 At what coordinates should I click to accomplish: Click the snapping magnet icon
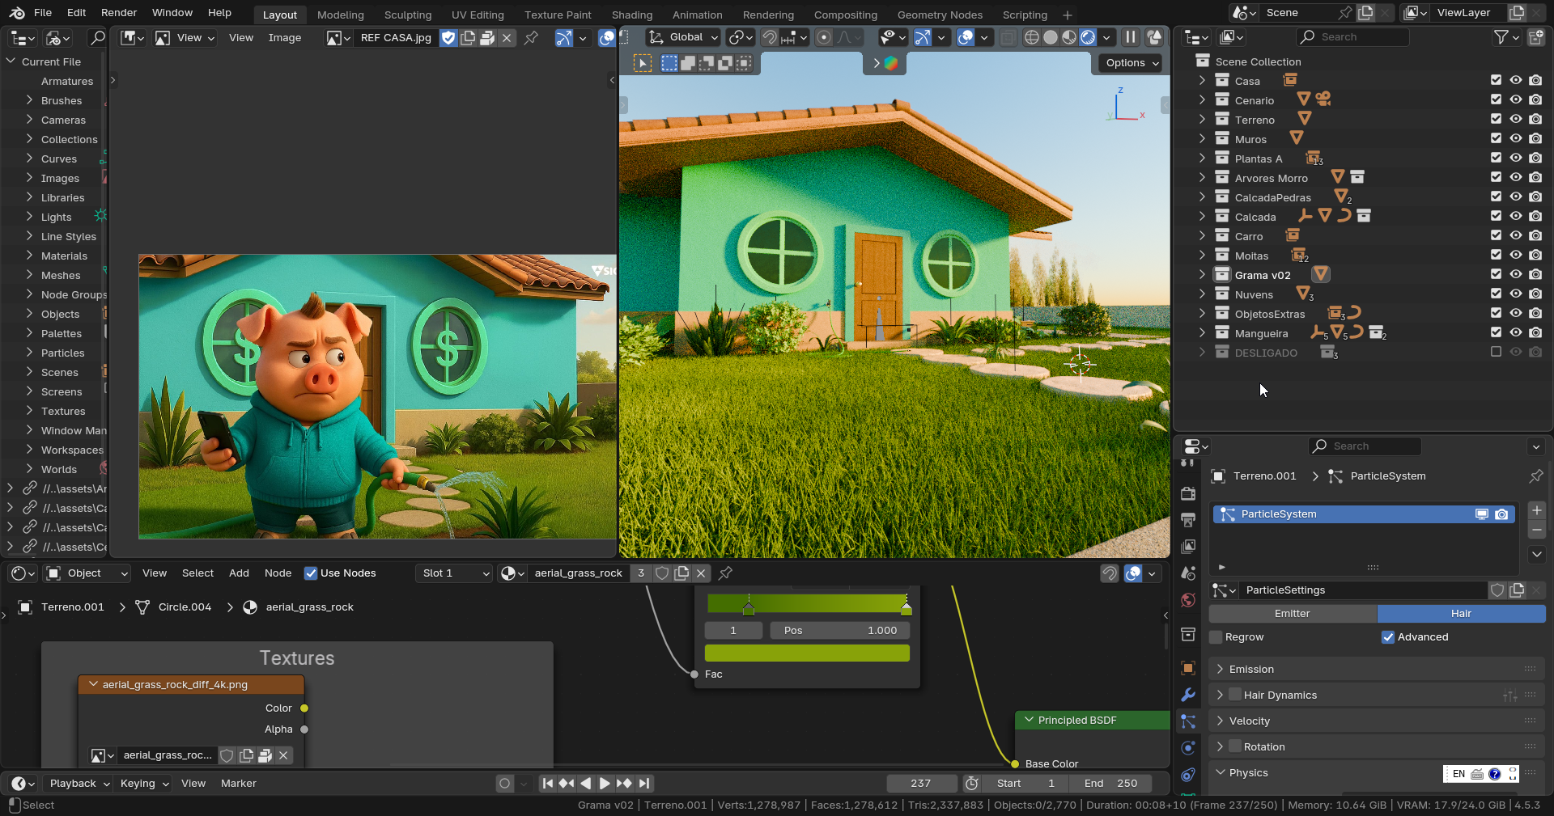(x=770, y=37)
